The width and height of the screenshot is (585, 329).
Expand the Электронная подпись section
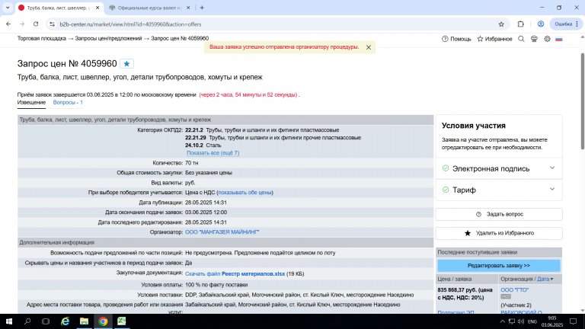(499, 168)
